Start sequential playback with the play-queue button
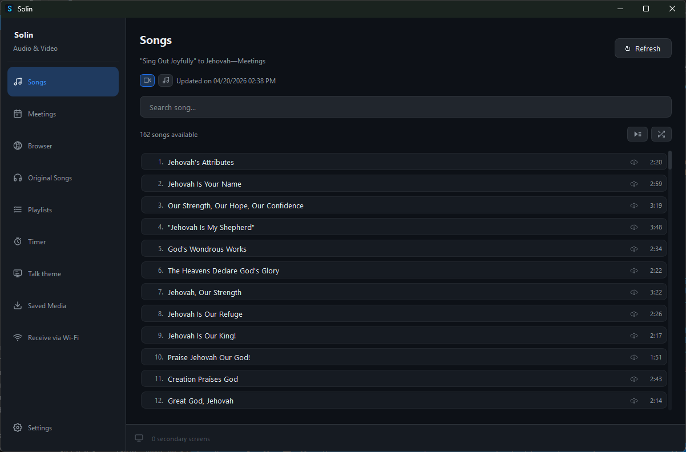This screenshot has width=686, height=452. click(637, 134)
